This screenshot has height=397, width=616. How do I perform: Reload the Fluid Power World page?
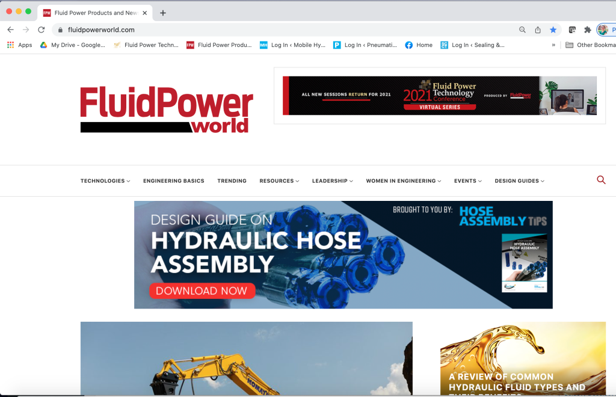(x=42, y=30)
